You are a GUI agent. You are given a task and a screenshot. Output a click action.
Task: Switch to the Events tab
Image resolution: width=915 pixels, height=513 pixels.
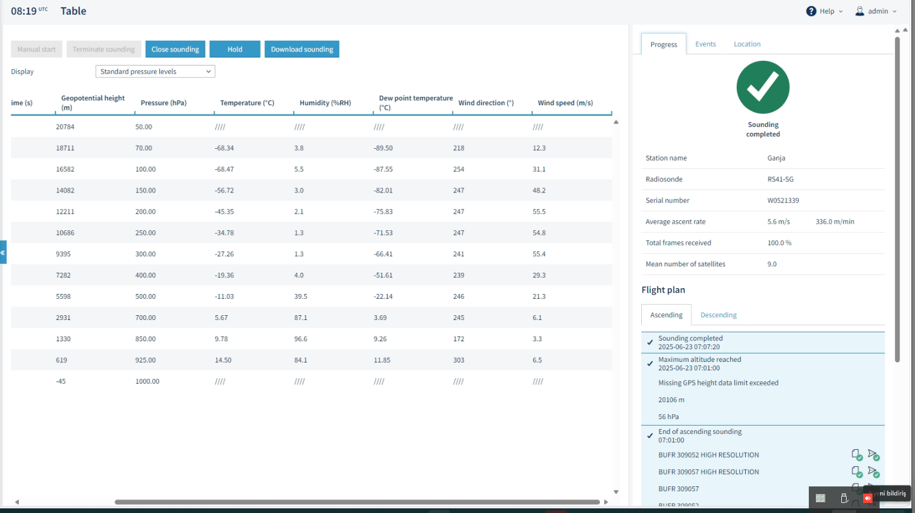pos(706,44)
